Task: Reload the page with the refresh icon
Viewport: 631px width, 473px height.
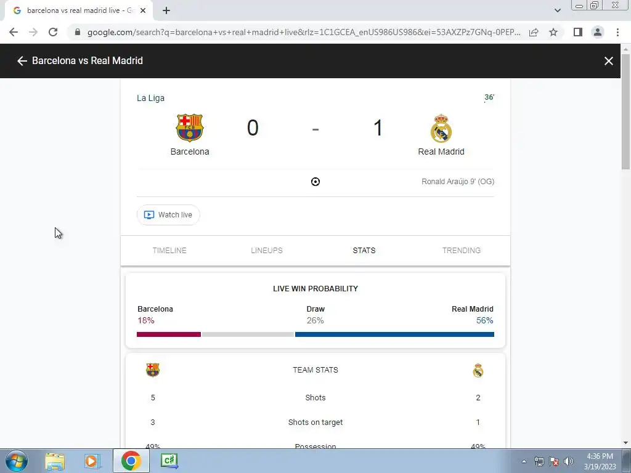Action: click(x=53, y=32)
